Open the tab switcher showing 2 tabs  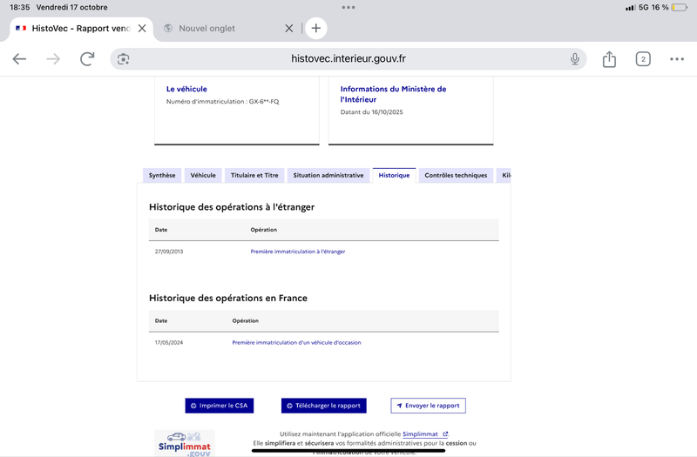(643, 58)
